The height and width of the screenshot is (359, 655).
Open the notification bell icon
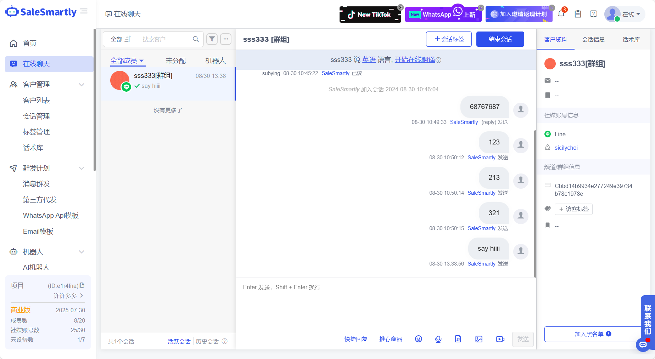point(561,13)
